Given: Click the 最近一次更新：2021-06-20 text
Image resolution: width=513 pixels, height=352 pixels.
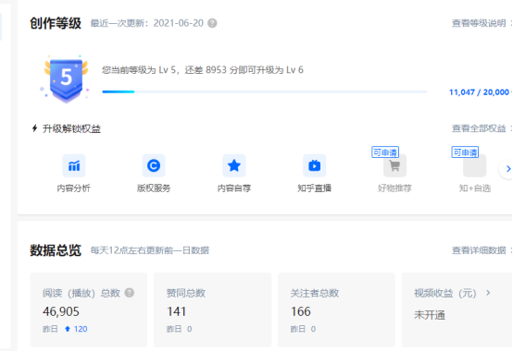Looking at the screenshot, I should pyautogui.click(x=147, y=23).
